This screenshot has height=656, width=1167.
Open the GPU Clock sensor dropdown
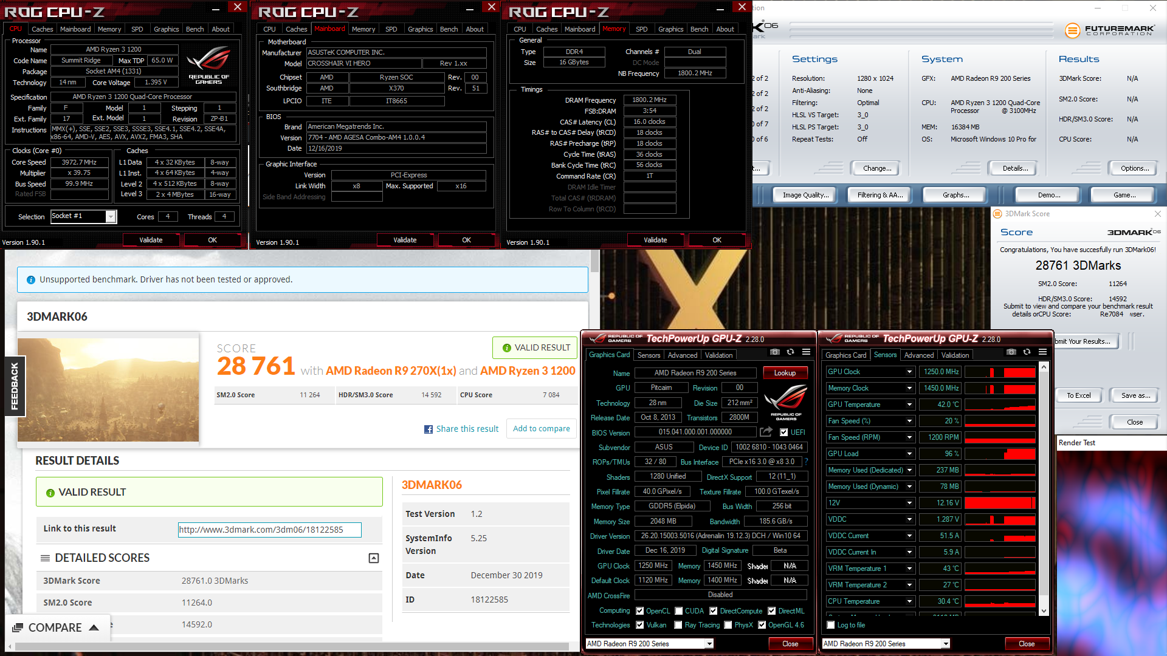pos(909,372)
